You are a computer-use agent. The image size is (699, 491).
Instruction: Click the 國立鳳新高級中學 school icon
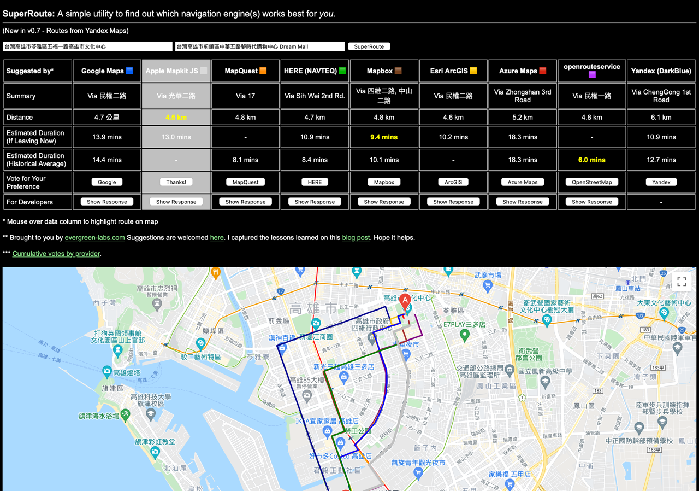pos(544,381)
